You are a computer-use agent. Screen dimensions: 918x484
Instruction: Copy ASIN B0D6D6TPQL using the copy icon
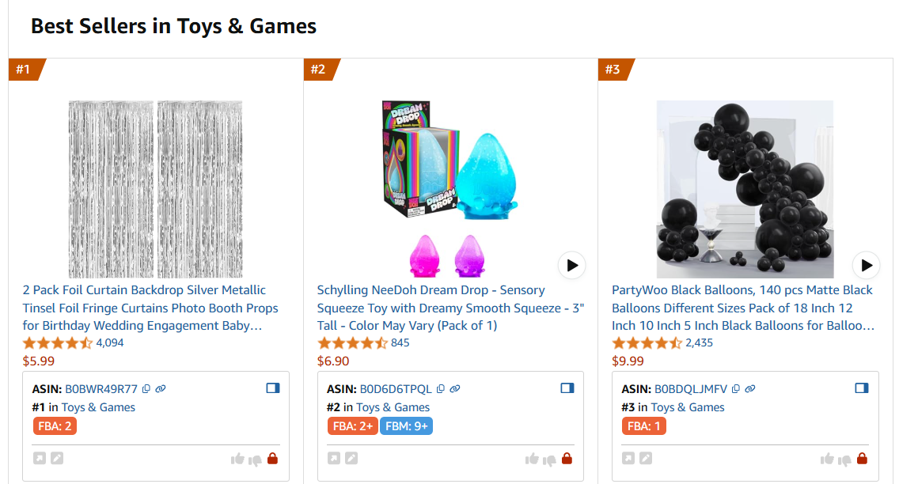pos(442,388)
